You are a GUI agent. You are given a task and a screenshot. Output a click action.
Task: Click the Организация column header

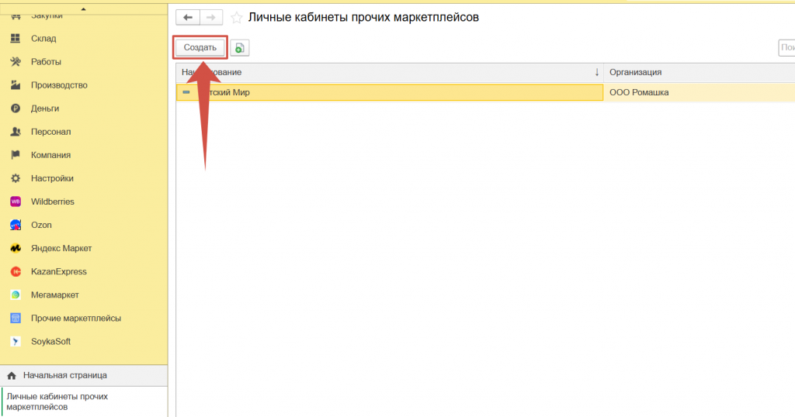coord(635,72)
